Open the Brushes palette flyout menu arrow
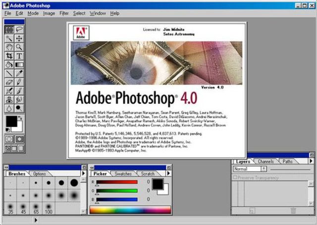 [x=83, y=174]
